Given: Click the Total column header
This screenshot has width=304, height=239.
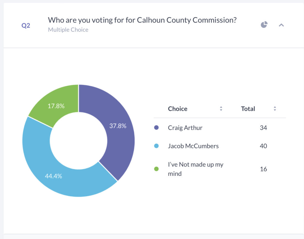Looking at the screenshot, I should click(248, 109).
